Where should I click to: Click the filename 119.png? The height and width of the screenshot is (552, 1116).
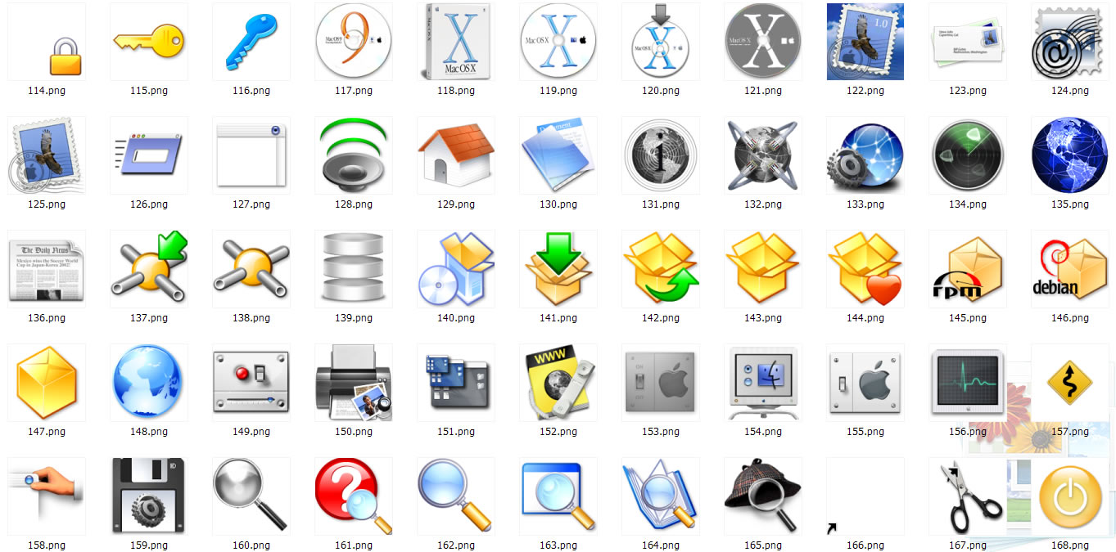coord(558,91)
